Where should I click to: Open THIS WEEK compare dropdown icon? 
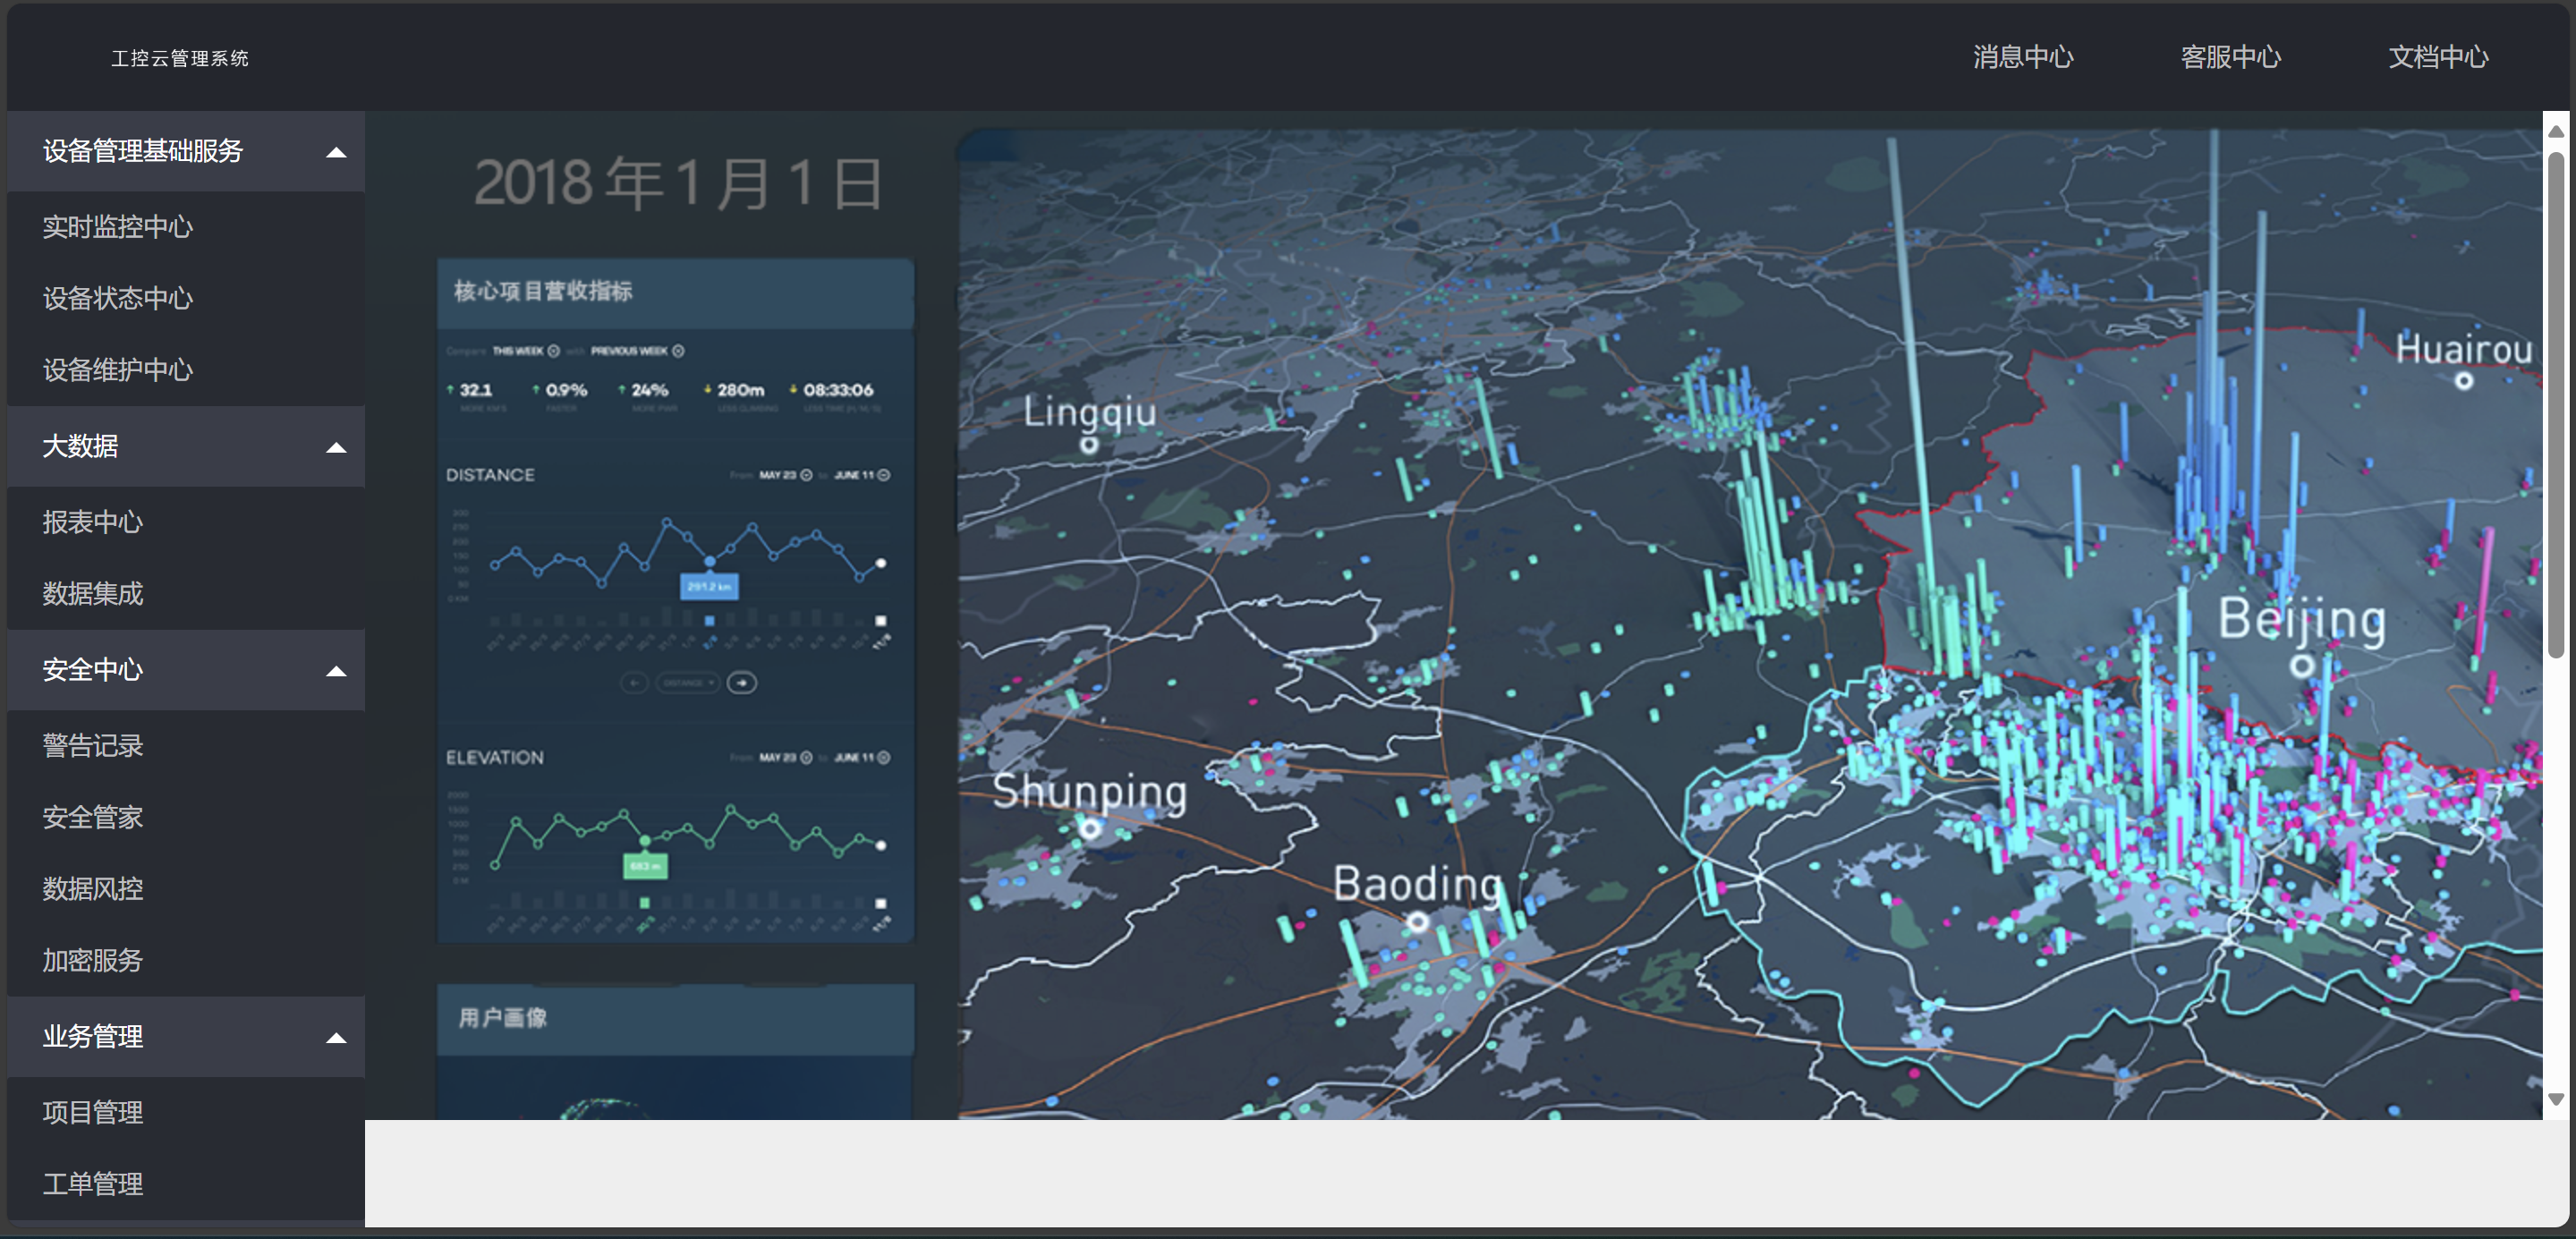(554, 351)
